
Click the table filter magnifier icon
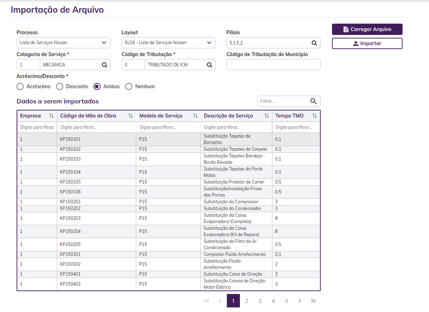[313, 101]
